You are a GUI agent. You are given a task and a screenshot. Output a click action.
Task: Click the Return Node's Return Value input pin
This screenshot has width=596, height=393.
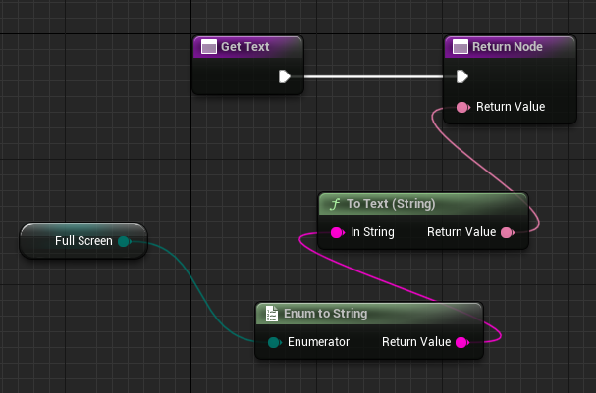(463, 108)
